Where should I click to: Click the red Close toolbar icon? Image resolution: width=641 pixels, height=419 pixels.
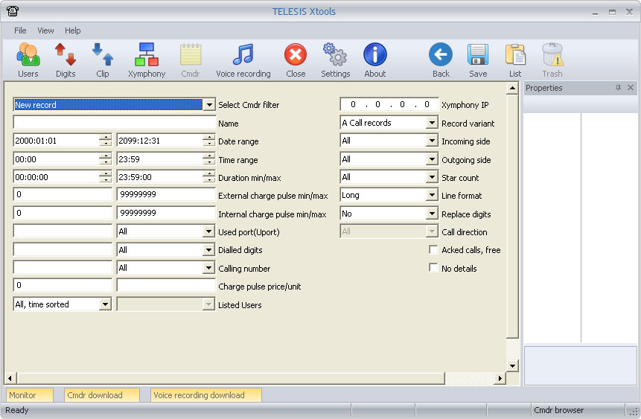[x=296, y=60]
